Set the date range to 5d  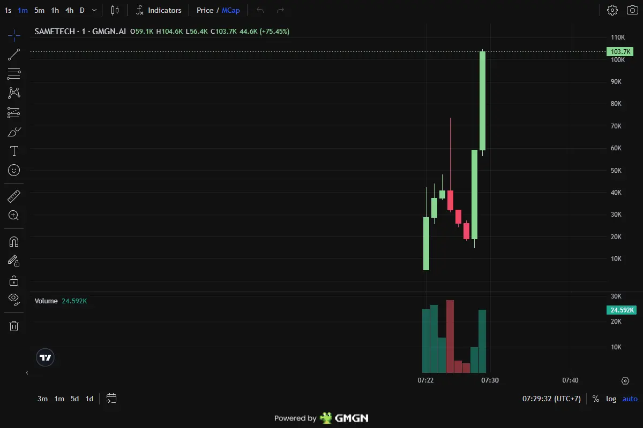[x=75, y=399]
